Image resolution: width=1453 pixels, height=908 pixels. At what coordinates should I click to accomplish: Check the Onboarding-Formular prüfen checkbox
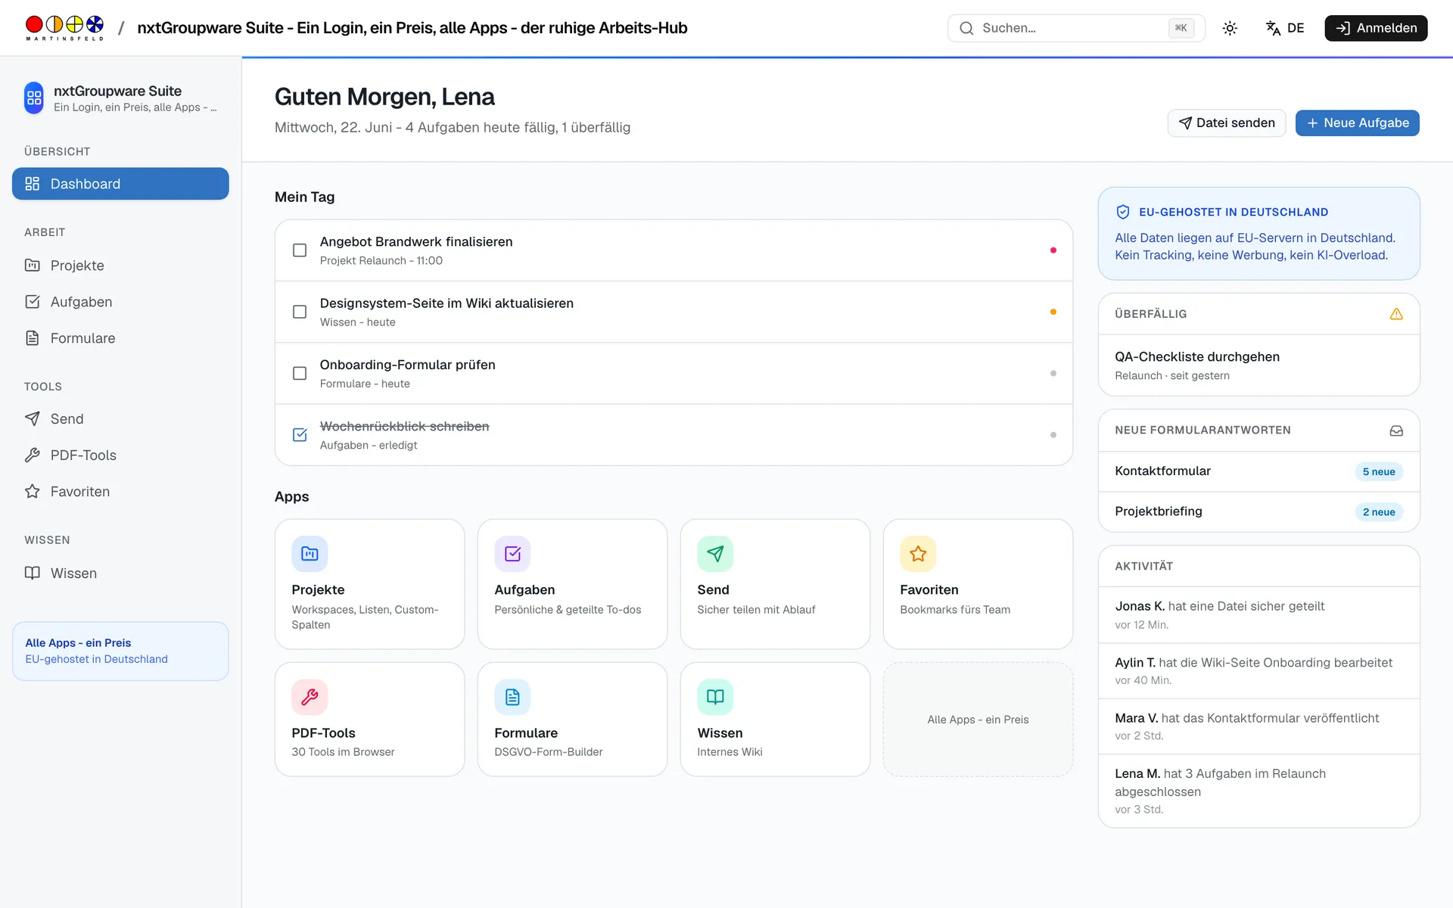(x=300, y=374)
